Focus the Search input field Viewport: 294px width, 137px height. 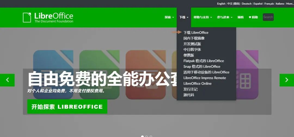(x=268, y=17)
